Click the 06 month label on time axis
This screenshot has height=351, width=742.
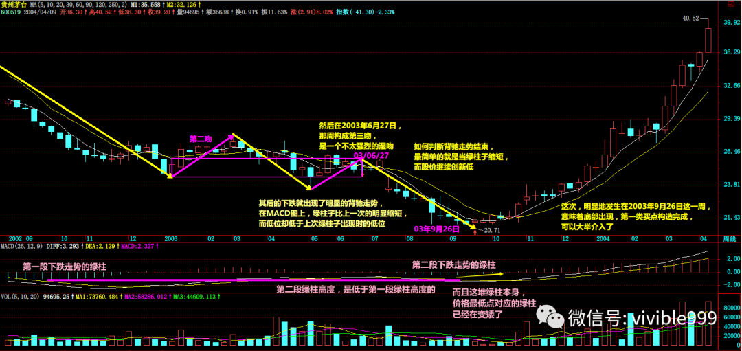click(340, 239)
